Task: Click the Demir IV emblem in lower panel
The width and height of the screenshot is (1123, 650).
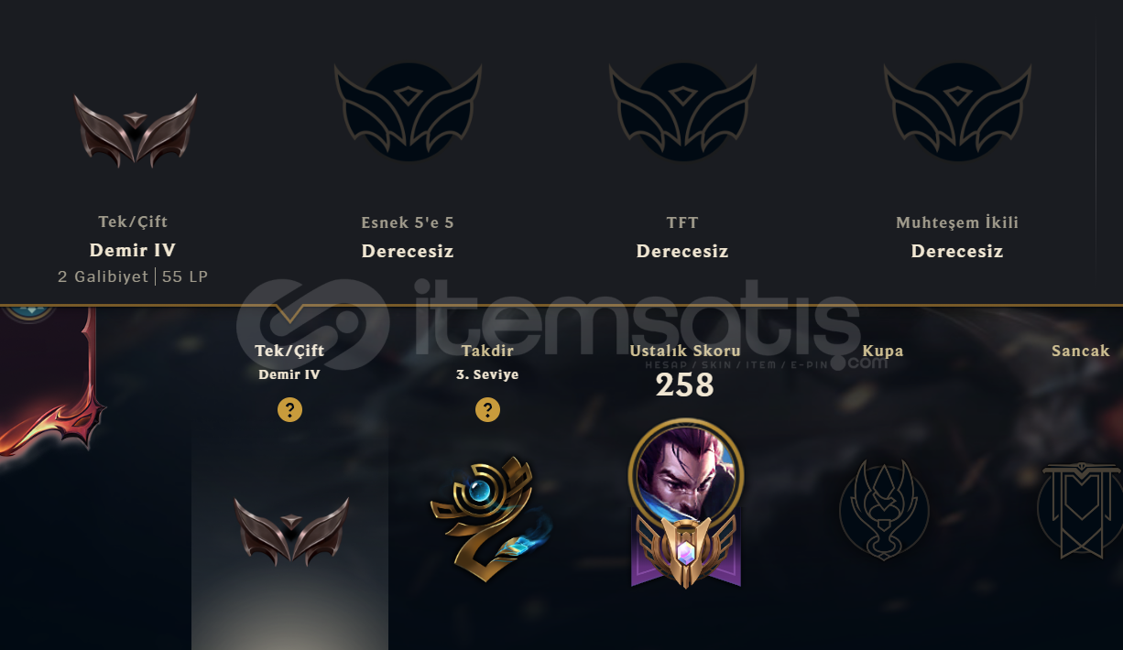Action: [x=291, y=532]
